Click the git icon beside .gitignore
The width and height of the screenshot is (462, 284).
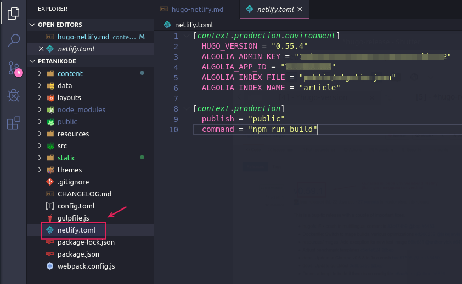(x=50, y=182)
